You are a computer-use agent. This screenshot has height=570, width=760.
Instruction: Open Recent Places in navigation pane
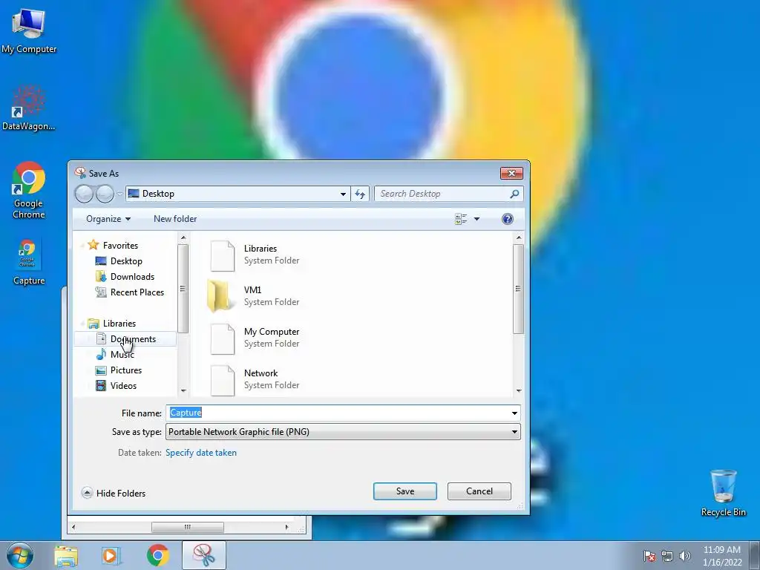click(137, 292)
